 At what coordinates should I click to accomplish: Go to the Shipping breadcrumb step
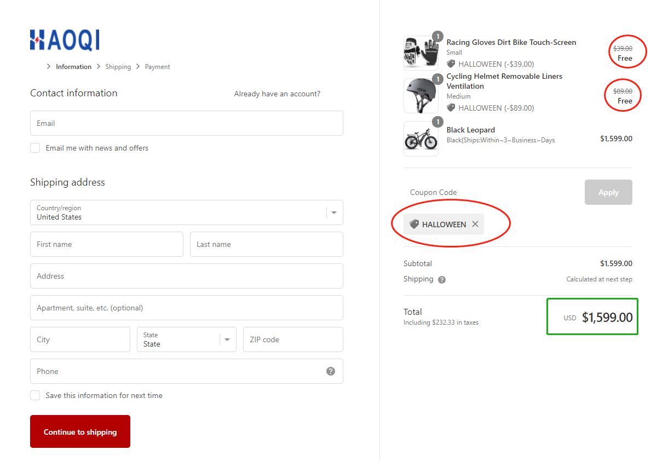pos(118,67)
